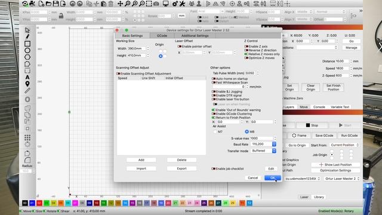Viewport: 382px width, 215px height.
Task: Toggle Enable Z axis switch
Action: 247,47
